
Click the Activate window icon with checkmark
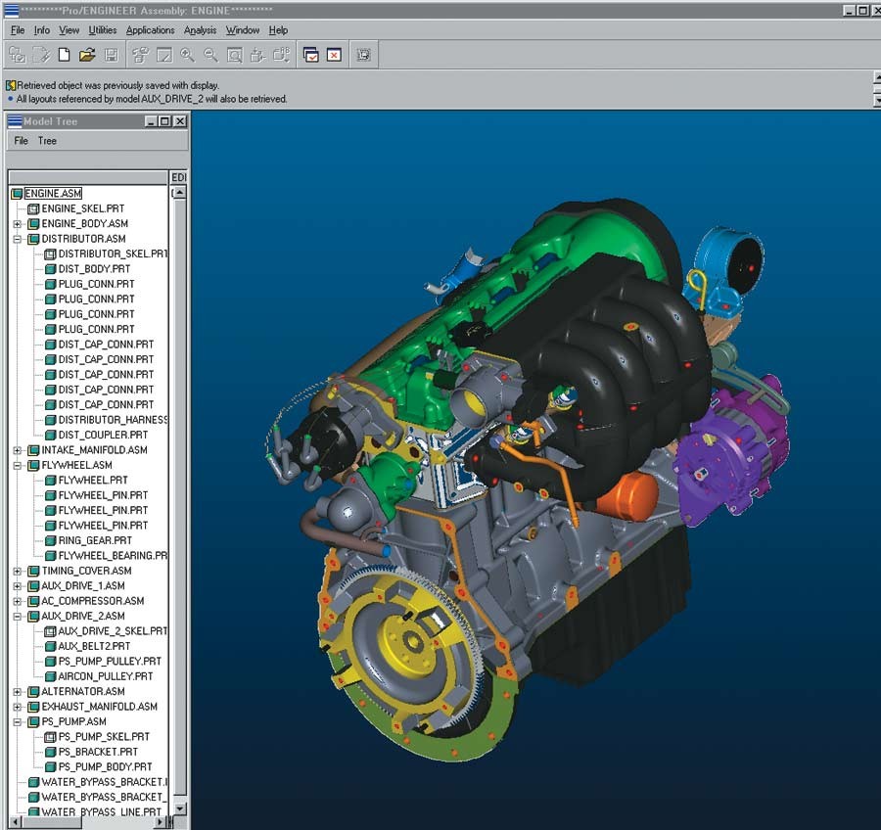tap(310, 55)
